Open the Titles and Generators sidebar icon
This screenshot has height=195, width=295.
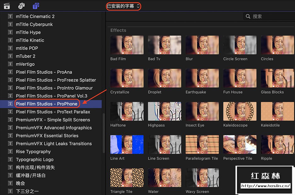36,6
